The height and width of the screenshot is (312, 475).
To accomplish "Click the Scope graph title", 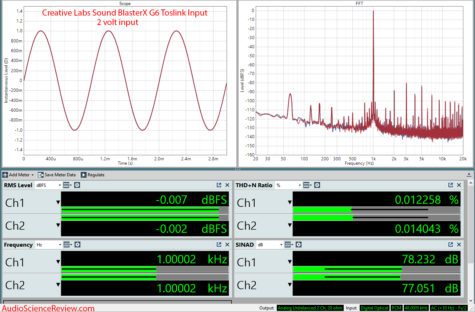I will click(125, 4).
